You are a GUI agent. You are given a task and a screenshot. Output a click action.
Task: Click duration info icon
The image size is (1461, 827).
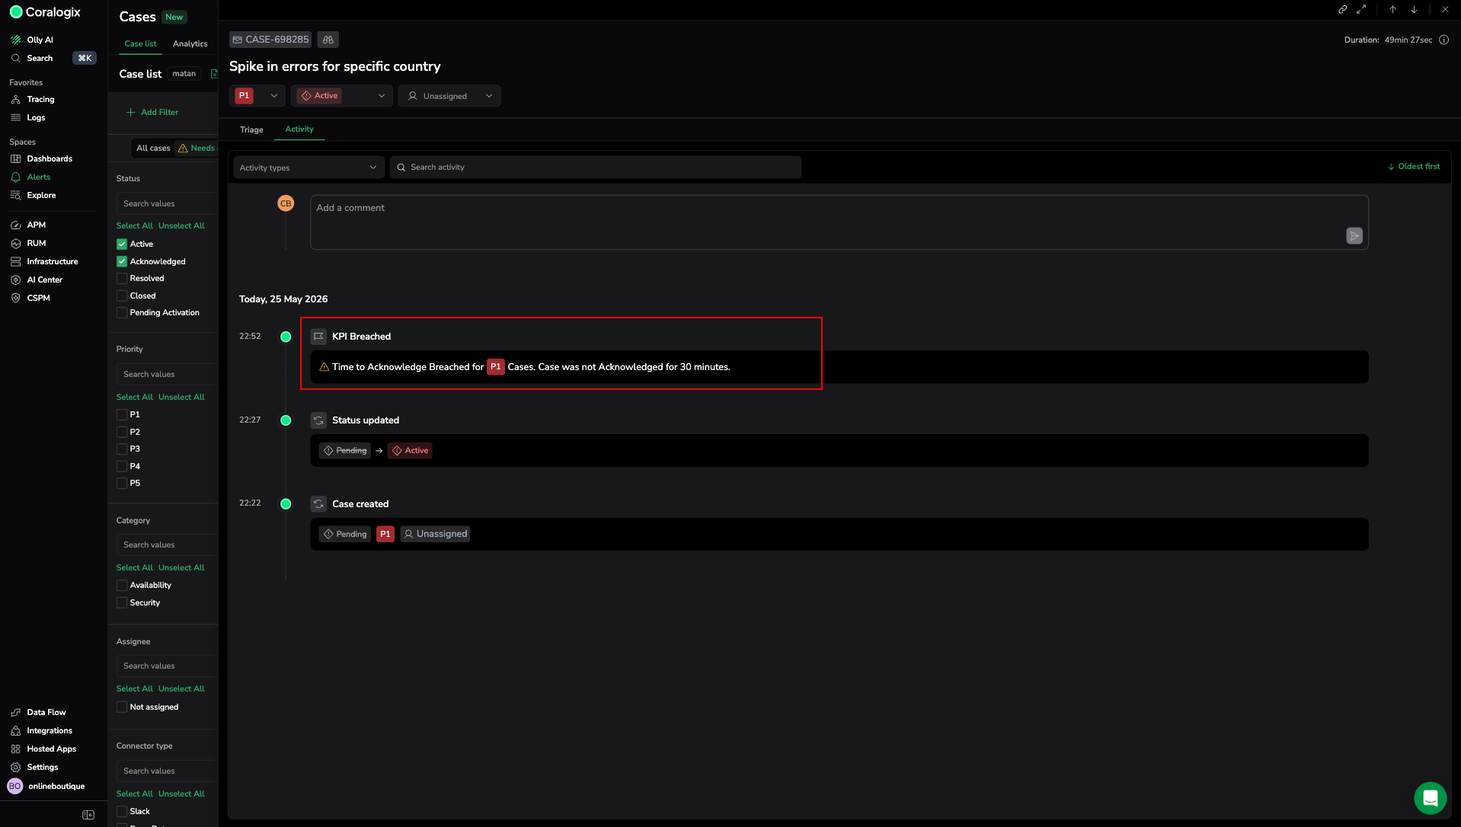(x=1443, y=40)
